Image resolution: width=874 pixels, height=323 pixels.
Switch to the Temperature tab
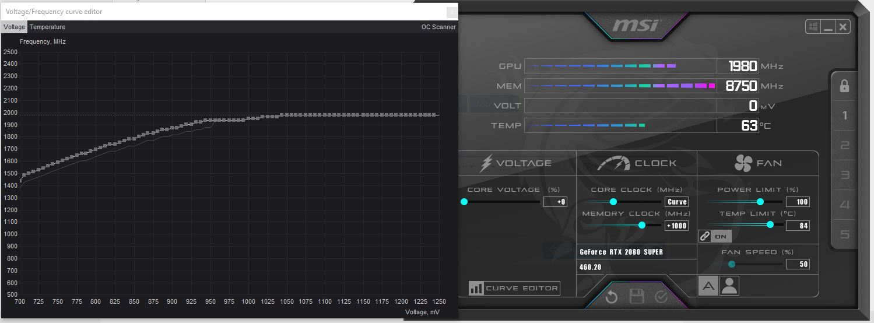tap(47, 27)
